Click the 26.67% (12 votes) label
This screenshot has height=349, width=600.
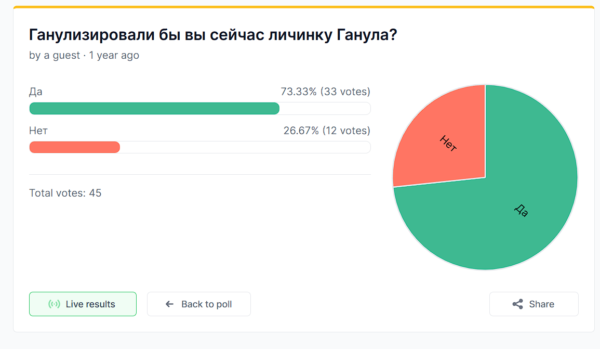coord(327,131)
